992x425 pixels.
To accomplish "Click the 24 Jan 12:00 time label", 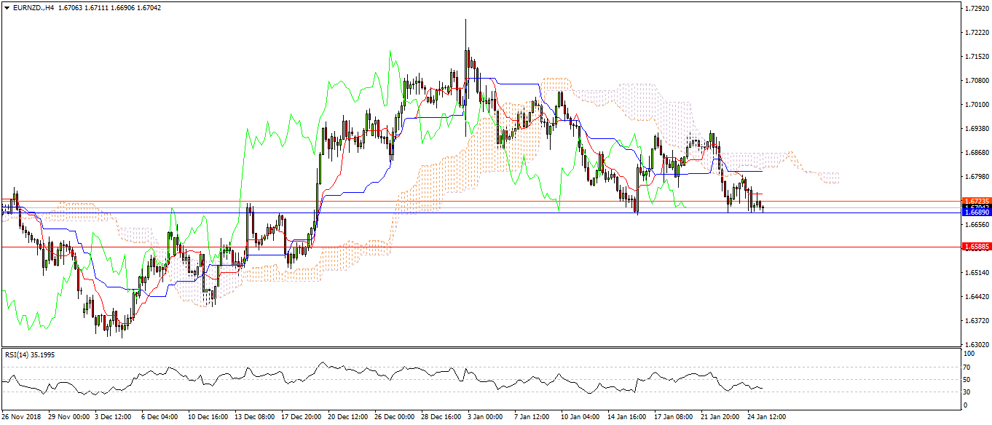I will point(765,418).
